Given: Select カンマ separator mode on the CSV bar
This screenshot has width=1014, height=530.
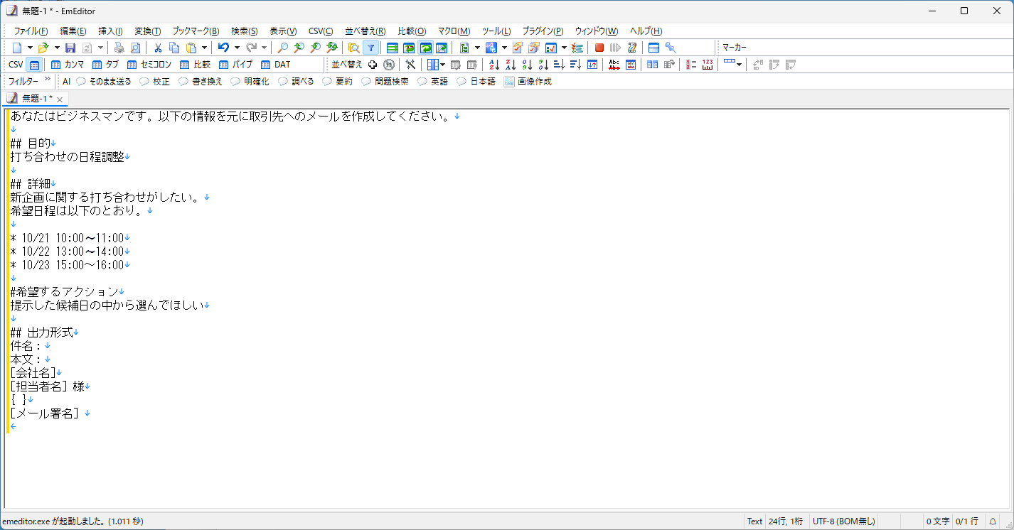Looking at the screenshot, I should point(68,64).
